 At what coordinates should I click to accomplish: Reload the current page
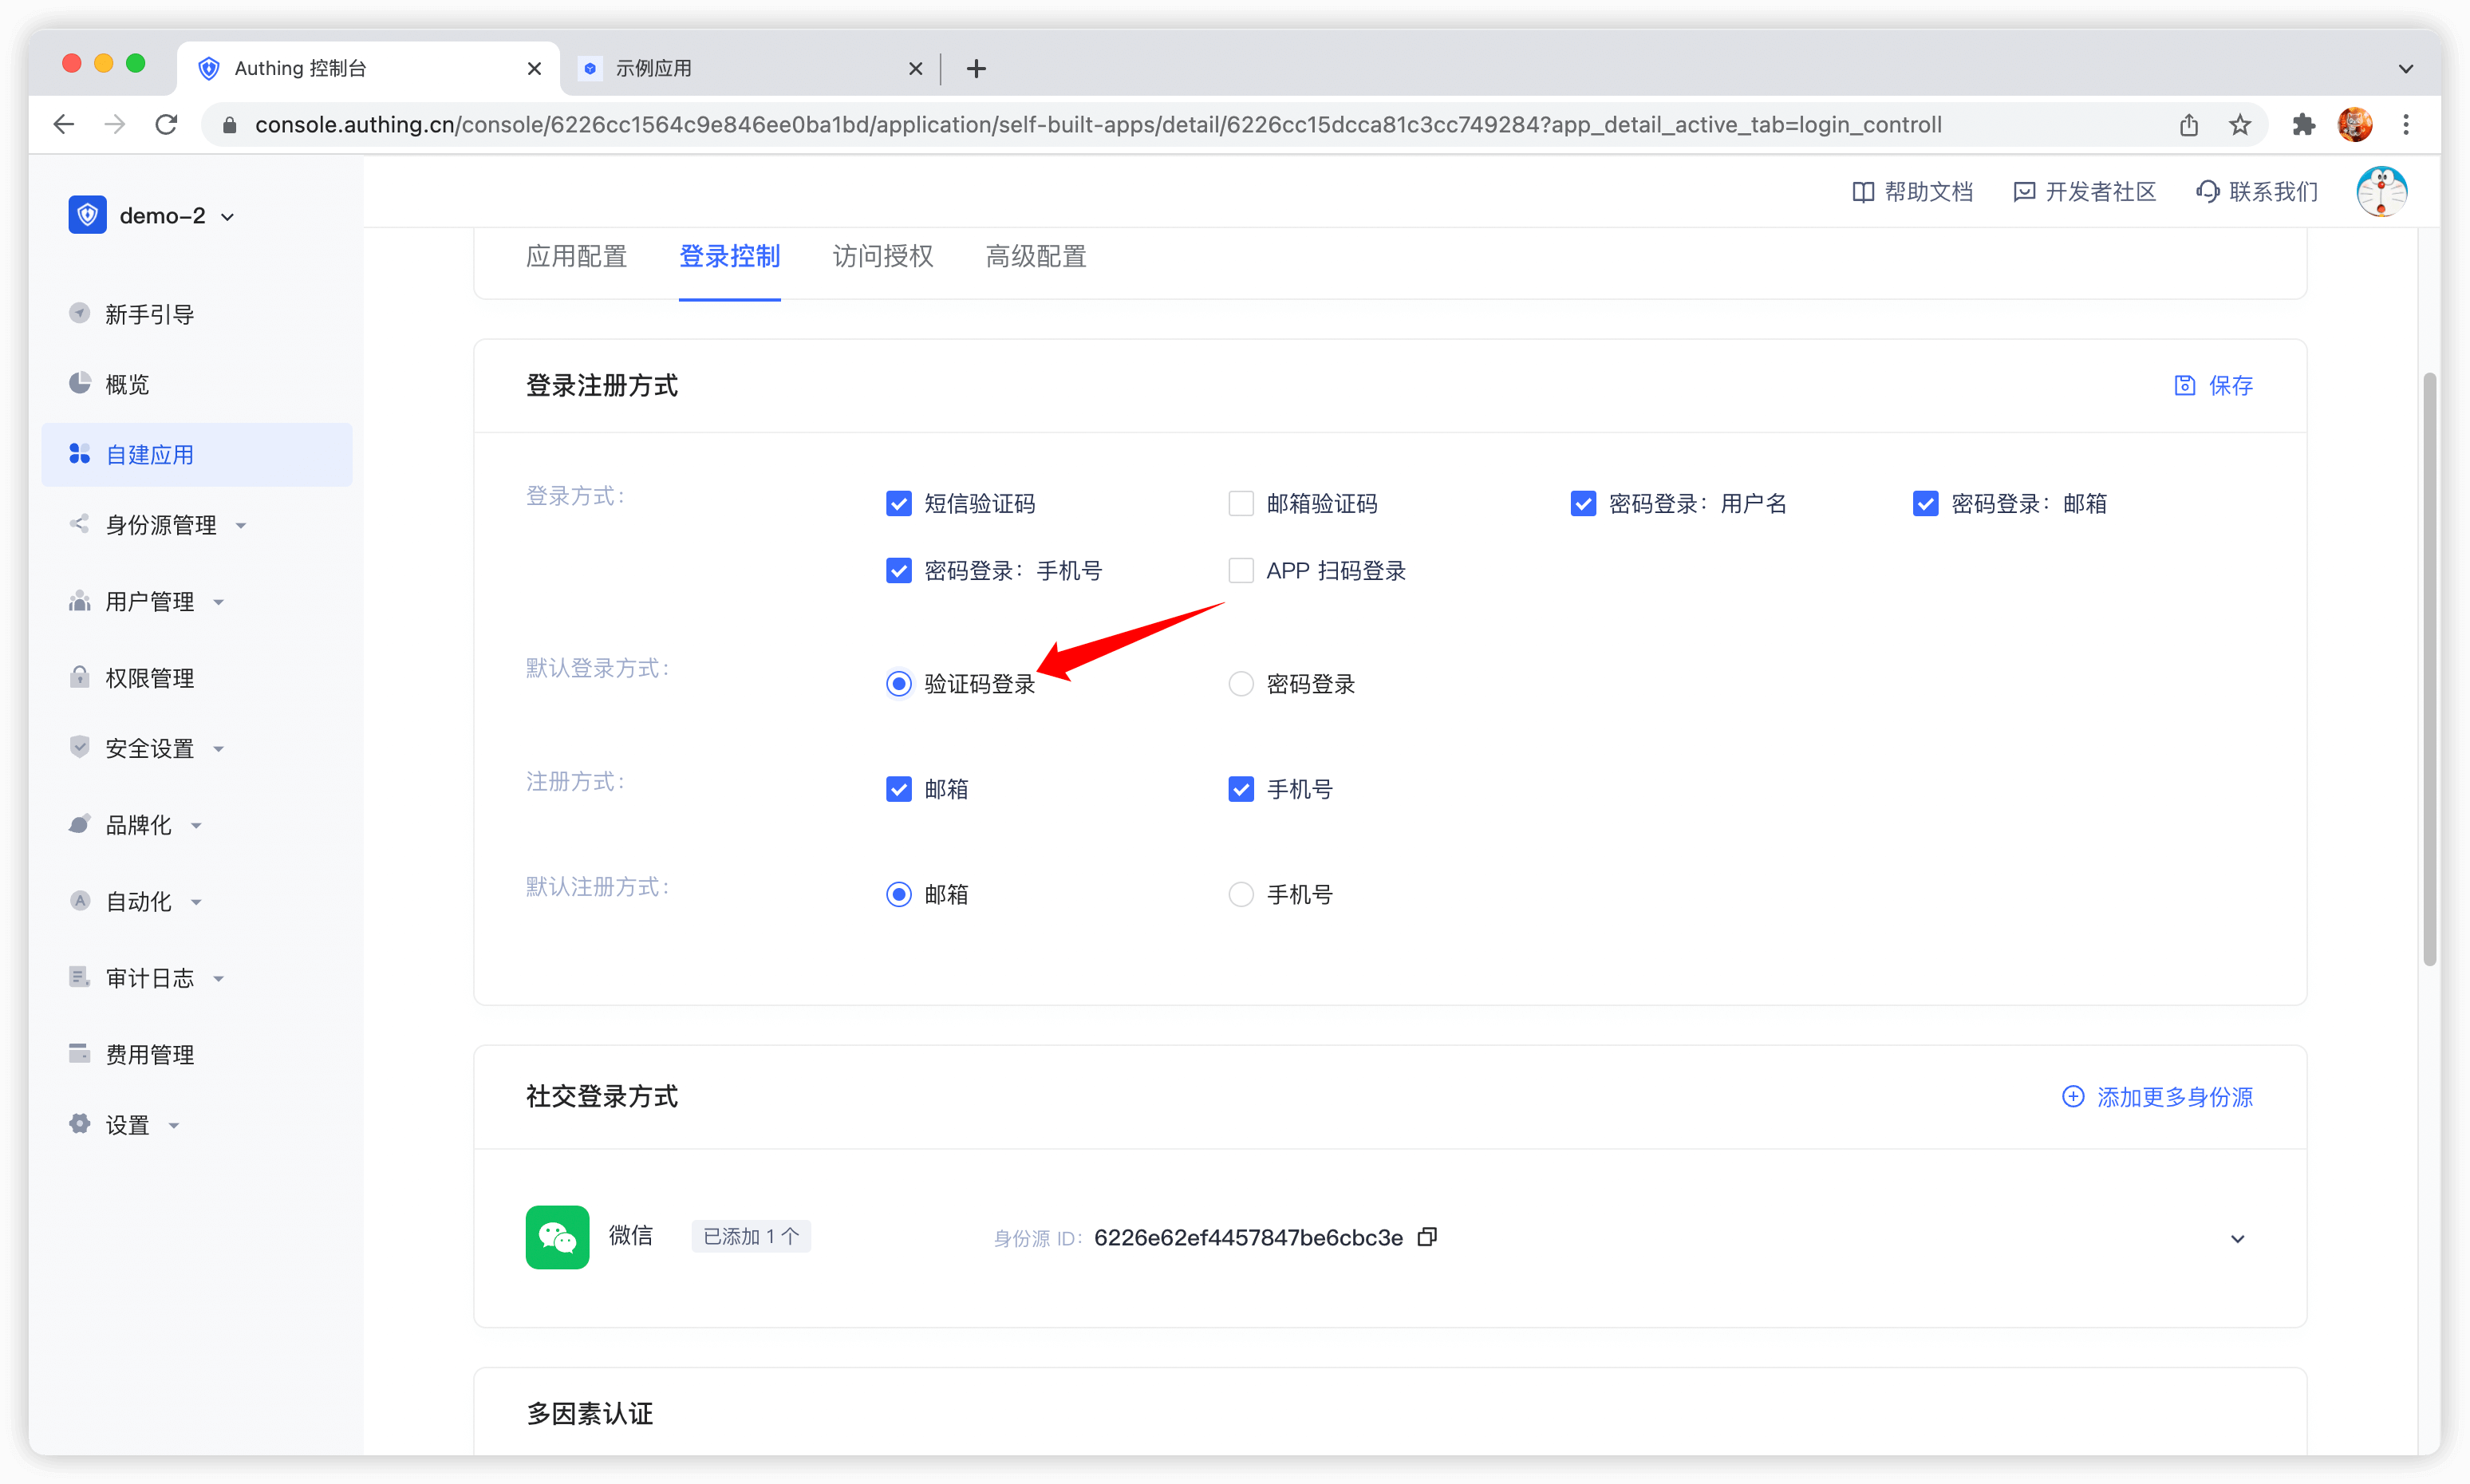[167, 124]
